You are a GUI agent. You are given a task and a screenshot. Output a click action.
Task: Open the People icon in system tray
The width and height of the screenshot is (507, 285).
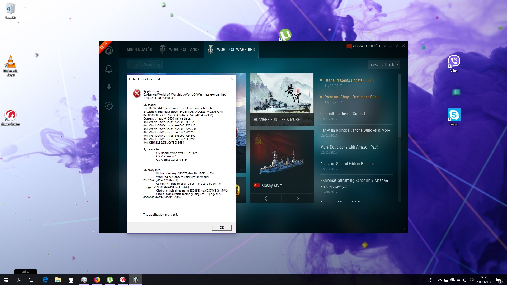click(430, 280)
